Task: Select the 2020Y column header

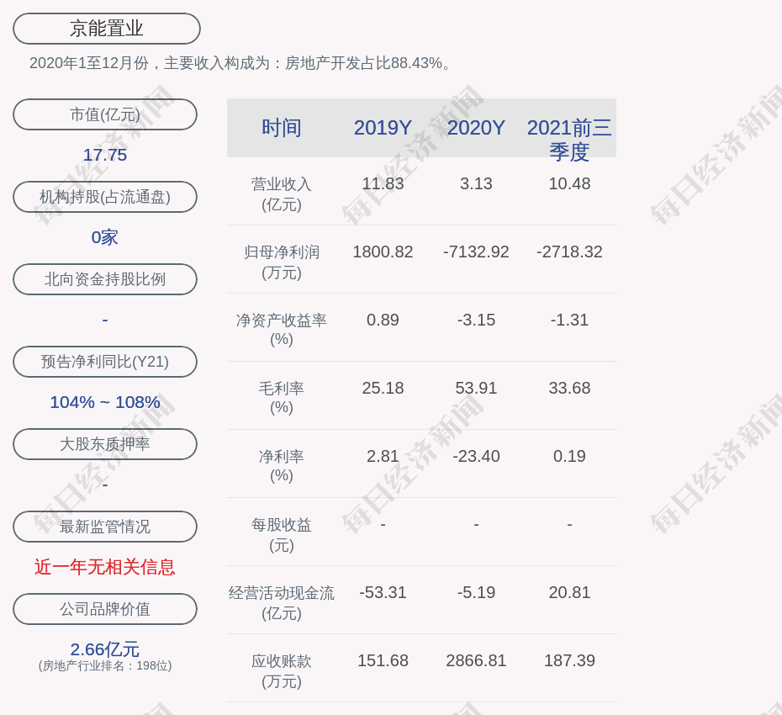Action: tap(476, 128)
